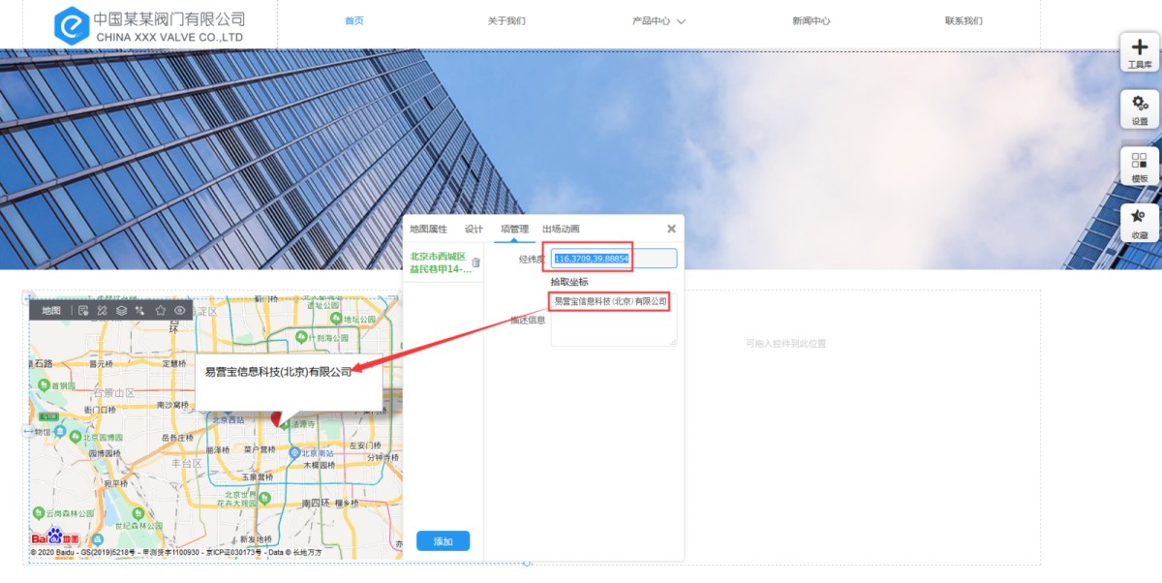The width and height of the screenshot is (1162, 583).
Task: Open the 工具库 toolbox panel
Action: coord(1139,52)
